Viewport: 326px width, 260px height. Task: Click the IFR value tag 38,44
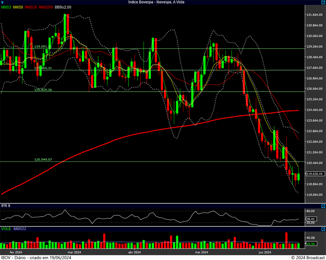click(310, 217)
